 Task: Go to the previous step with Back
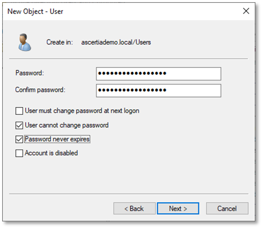pyautogui.click(x=134, y=208)
